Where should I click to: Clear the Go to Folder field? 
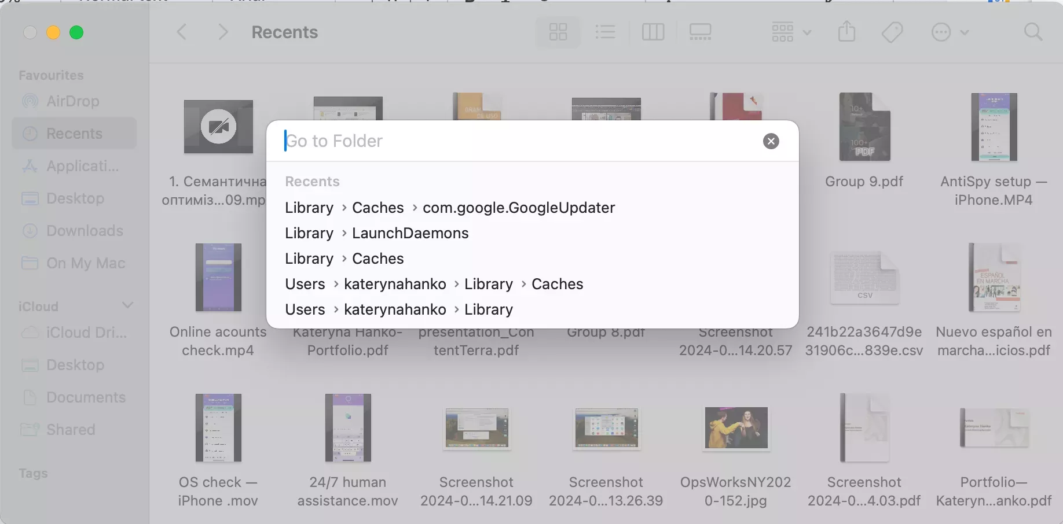click(771, 141)
